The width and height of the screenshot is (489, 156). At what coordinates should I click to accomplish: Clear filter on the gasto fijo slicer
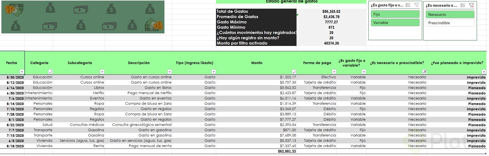click(x=417, y=5)
